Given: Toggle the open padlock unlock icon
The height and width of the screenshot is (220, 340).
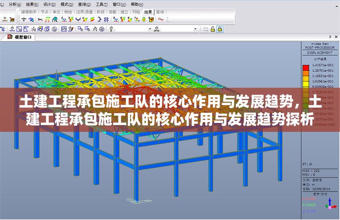Looking at the screenshot, I should point(213,29).
